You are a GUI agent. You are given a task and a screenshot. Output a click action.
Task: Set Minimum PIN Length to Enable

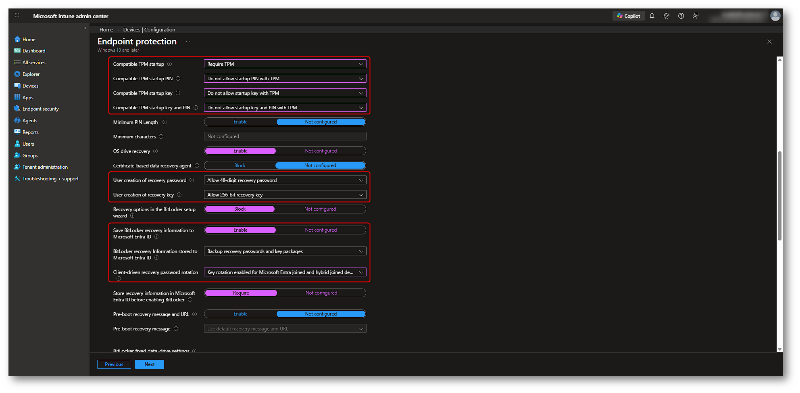click(240, 122)
